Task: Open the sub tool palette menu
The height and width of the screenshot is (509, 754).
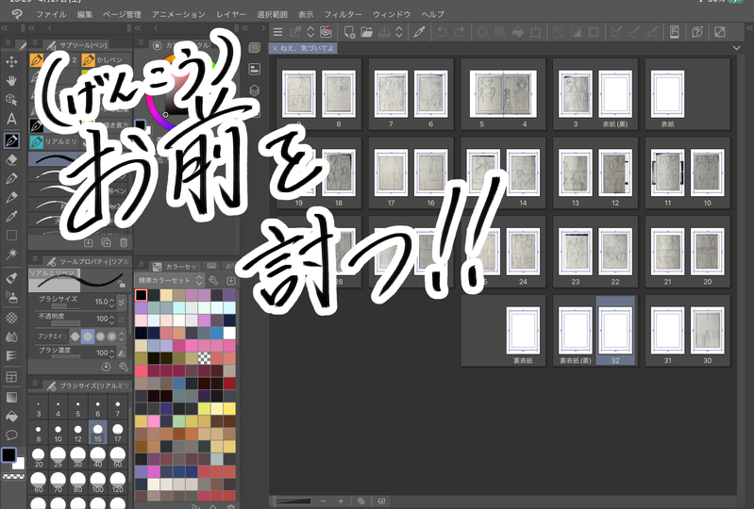Action: click(35, 43)
